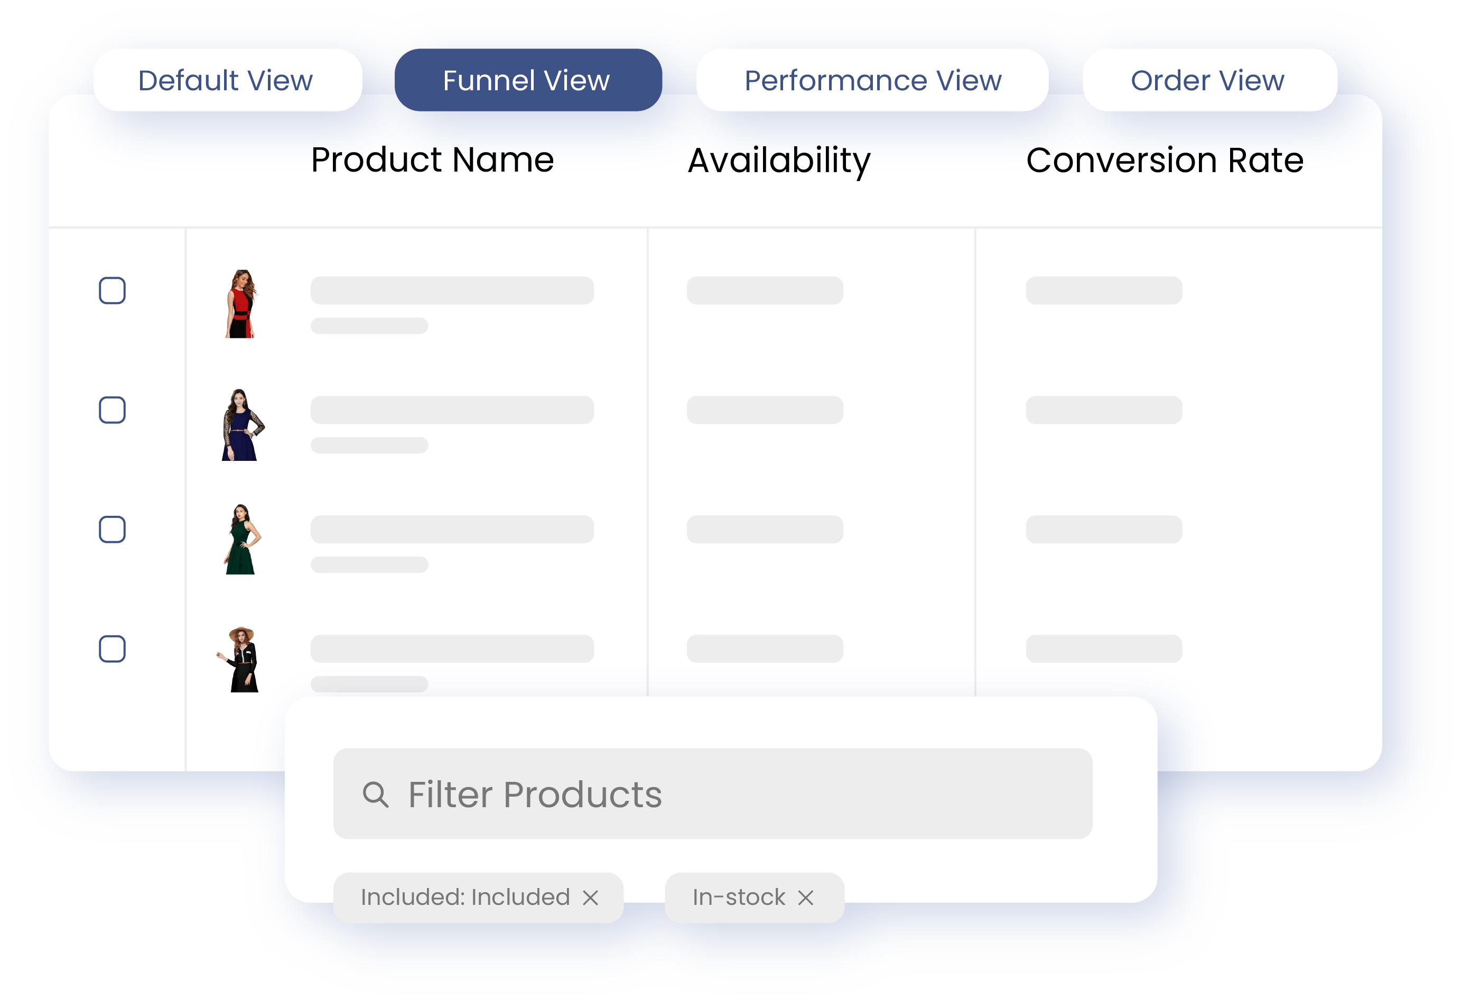
Task: Check the second product row checkbox
Action: 112,410
